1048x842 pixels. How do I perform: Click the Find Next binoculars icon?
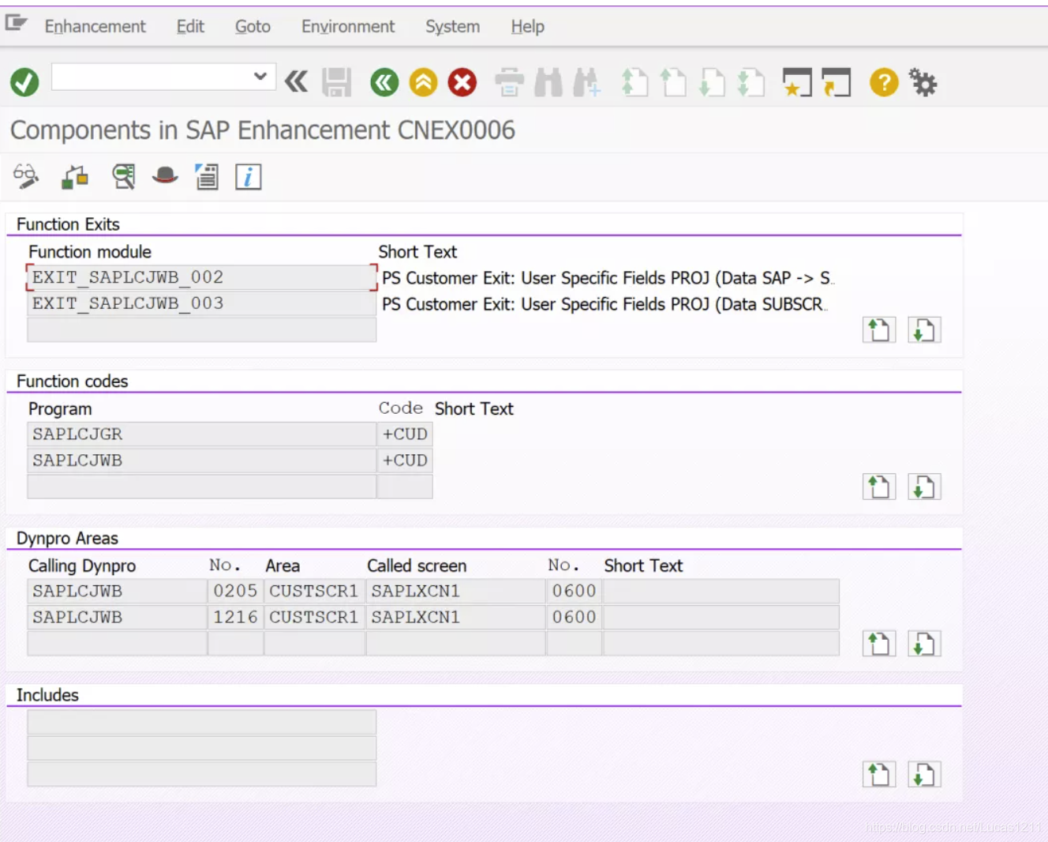(x=587, y=82)
